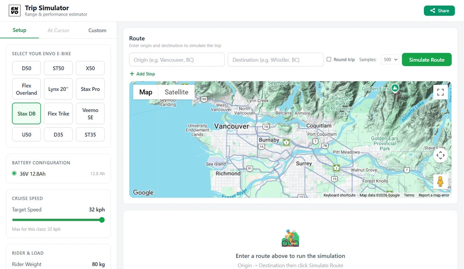Click the 32 kph speed value
464x269 pixels.
97,210
